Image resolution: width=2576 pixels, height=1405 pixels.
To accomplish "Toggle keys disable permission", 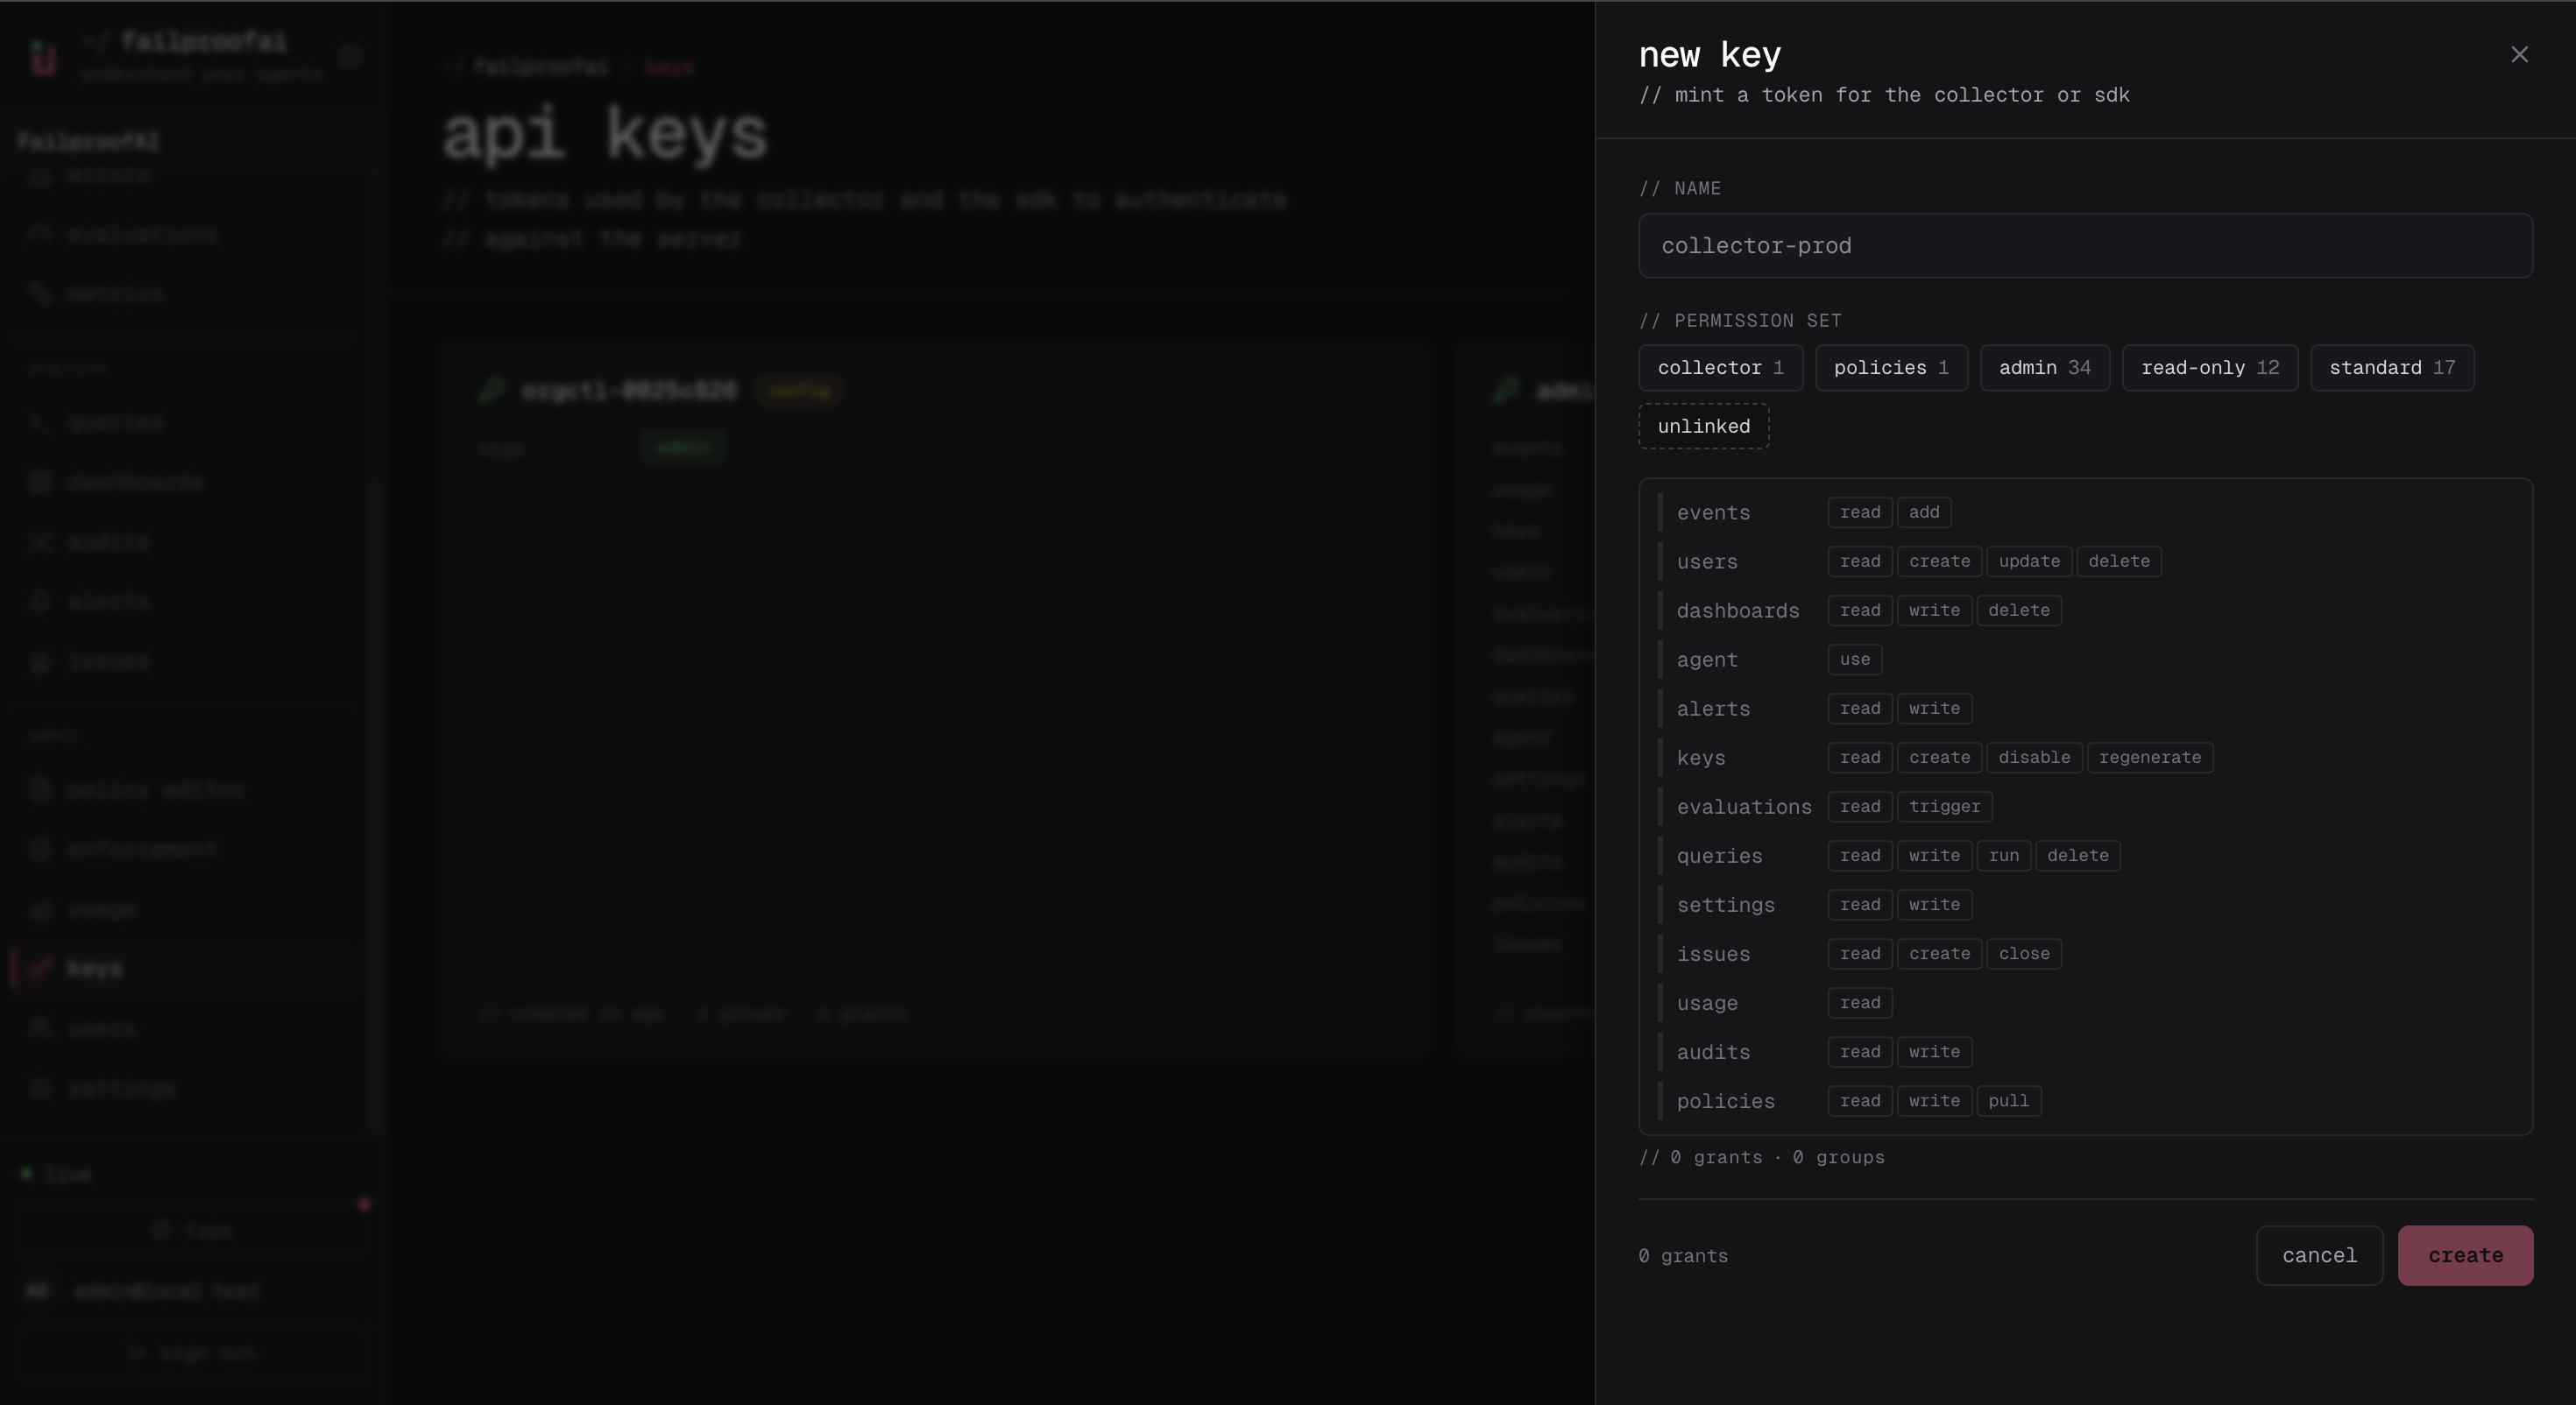I will [x=2034, y=757].
